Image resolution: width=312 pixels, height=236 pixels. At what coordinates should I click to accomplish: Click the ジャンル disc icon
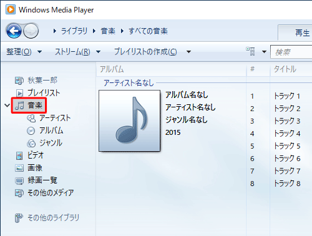click(x=31, y=143)
